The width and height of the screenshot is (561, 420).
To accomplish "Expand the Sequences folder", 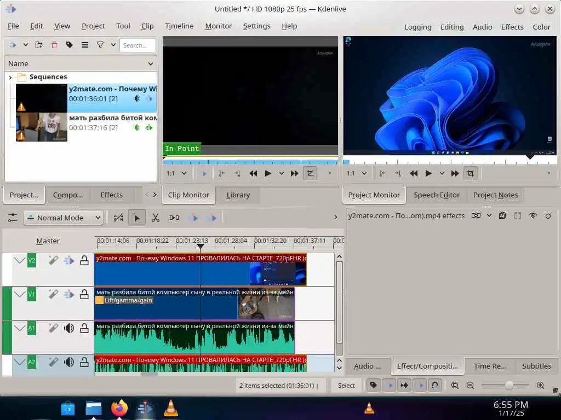I will coord(10,77).
